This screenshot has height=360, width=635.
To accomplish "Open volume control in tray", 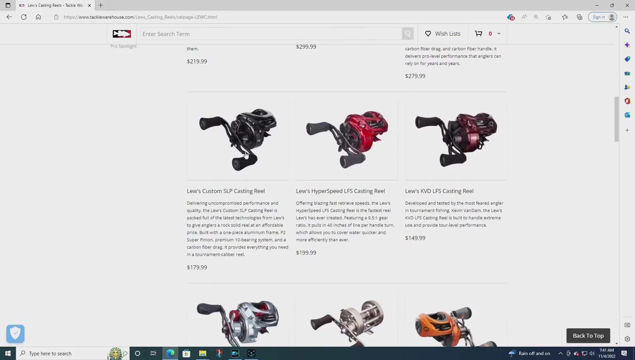I will 592,353.
